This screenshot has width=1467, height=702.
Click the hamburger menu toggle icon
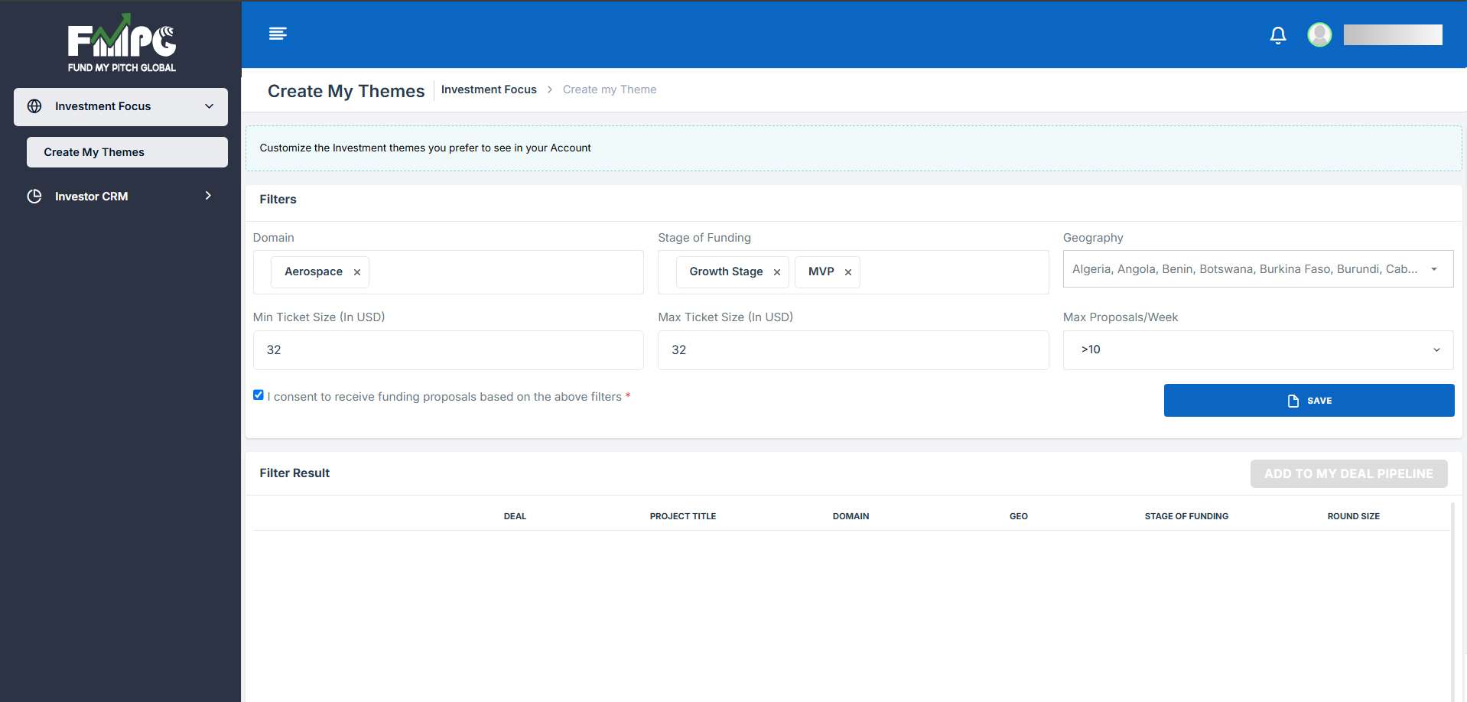pos(278,34)
